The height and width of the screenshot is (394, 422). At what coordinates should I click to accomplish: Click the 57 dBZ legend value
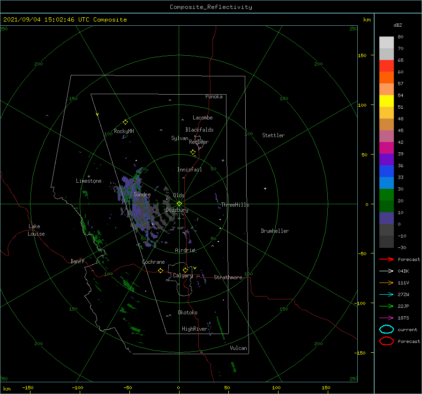pos(400,84)
